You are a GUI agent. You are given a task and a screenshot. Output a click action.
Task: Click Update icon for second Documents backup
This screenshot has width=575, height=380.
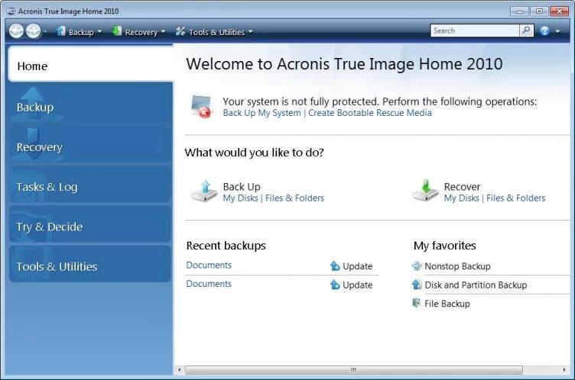click(335, 285)
